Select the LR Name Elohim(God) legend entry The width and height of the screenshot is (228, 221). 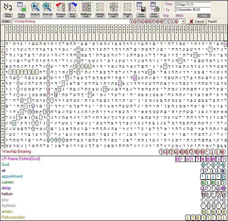point(21,159)
